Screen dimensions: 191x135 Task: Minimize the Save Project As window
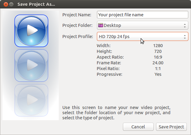pos(11,5)
